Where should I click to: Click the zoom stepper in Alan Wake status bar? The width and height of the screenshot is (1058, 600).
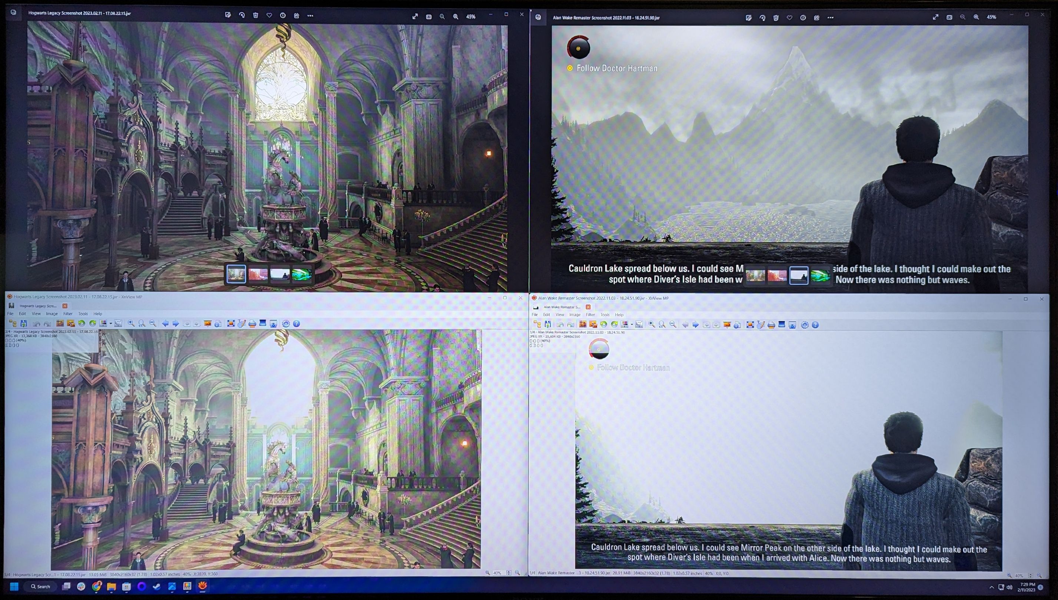pyautogui.click(x=1031, y=575)
